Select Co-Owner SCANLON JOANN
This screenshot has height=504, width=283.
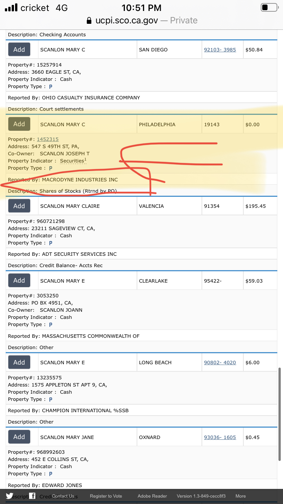[x=45, y=310]
